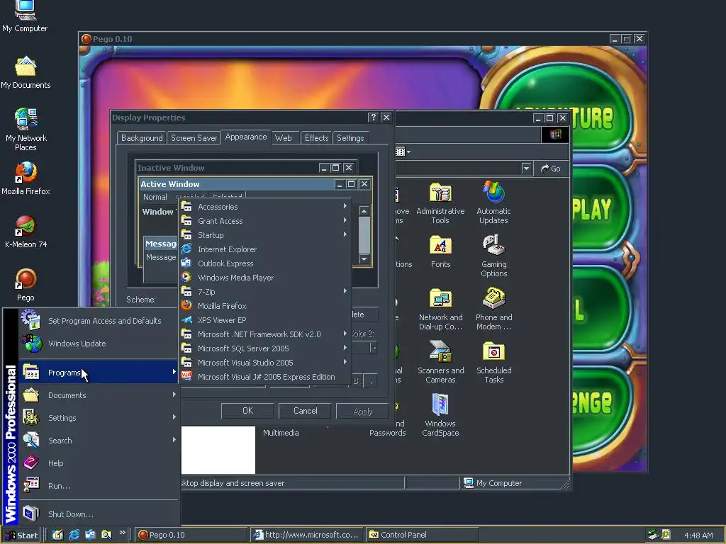
Task: Open address bar dropdown in Control Panel
Action: coord(526,169)
